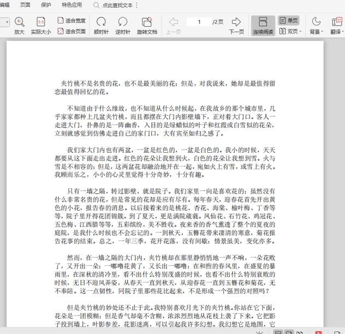
Task: Click the line 恋最值得回忆的花
Action: point(82,92)
